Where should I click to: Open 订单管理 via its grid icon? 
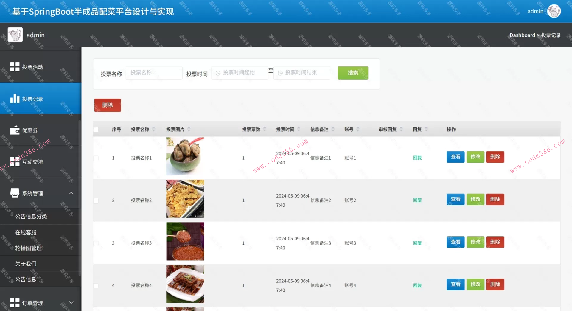15,303
